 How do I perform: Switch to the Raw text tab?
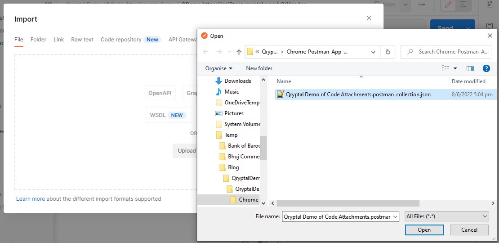(x=82, y=40)
